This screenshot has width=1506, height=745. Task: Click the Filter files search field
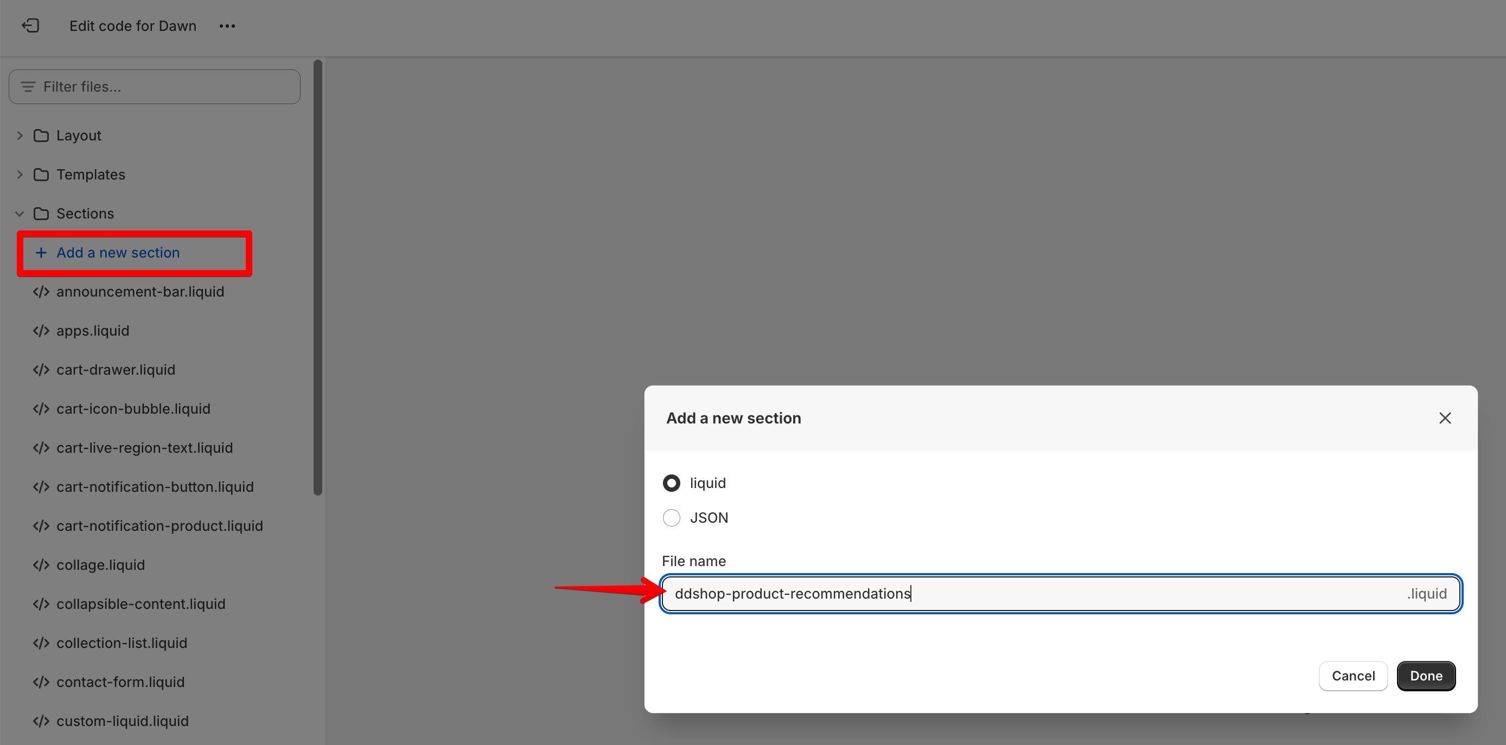pyautogui.click(x=154, y=86)
